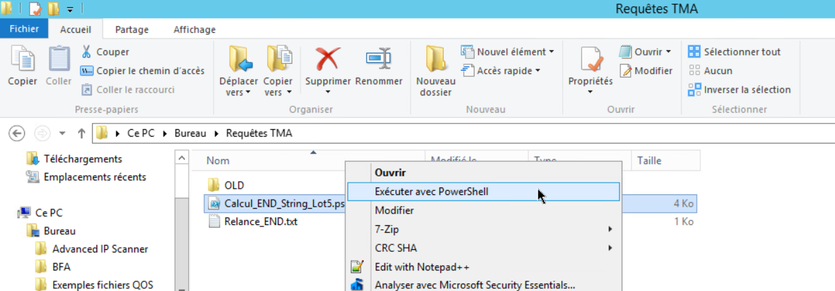The width and height of the screenshot is (835, 291).
Task: Expand the Déplacer vers dropdown
Action: coord(238,93)
